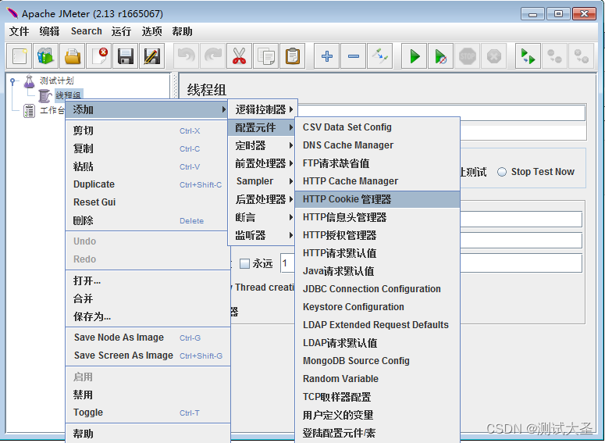Click the Open file folder icon
The image size is (605, 443).
coord(73,56)
